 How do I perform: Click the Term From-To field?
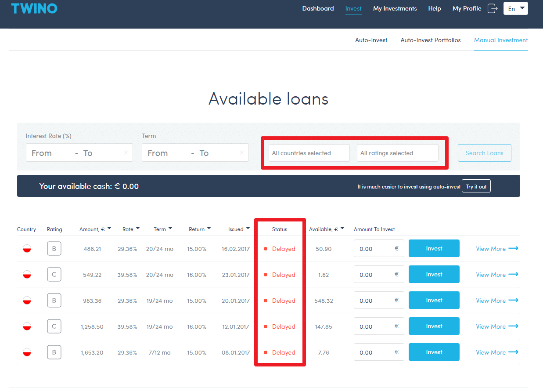[195, 153]
